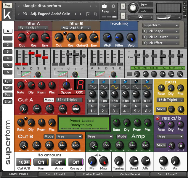The image size is (188, 178).
Task: Click next instrument arrow beside klangfeldt superform
Action: point(96,6)
